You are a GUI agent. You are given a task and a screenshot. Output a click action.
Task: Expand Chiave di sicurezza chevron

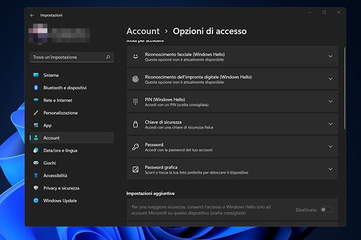pyautogui.click(x=330, y=124)
